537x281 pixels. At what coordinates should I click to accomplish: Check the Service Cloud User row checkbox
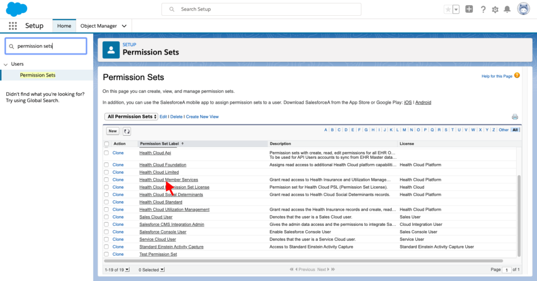pos(106,239)
